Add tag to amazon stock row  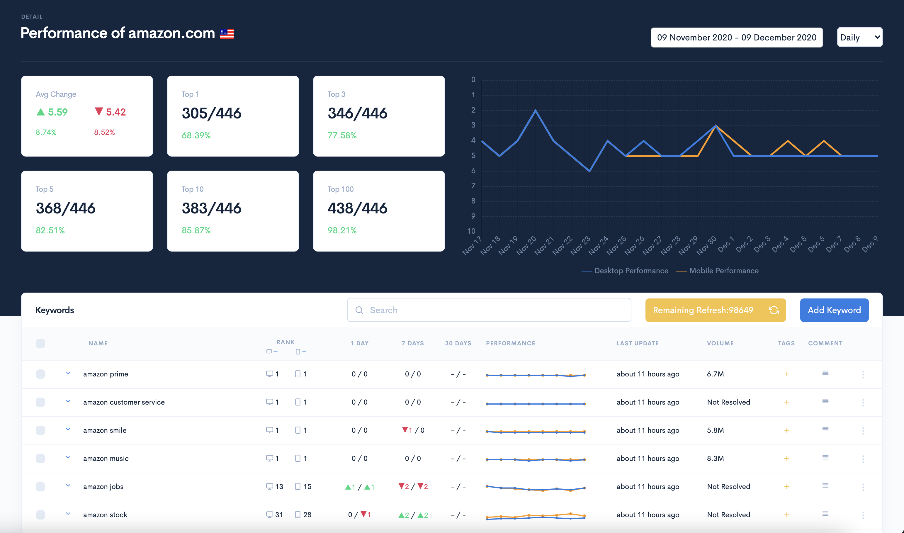coord(786,514)
